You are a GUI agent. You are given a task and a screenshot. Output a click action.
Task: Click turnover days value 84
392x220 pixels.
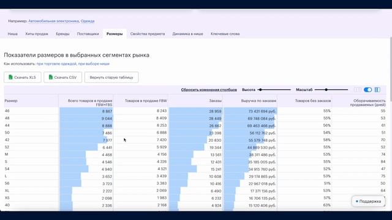point(383,161)
